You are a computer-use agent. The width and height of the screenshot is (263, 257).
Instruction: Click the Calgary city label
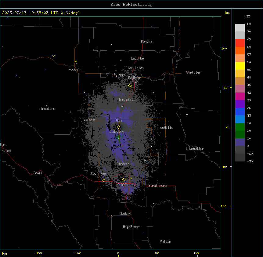pyautogui.click(x=122, y=184)
